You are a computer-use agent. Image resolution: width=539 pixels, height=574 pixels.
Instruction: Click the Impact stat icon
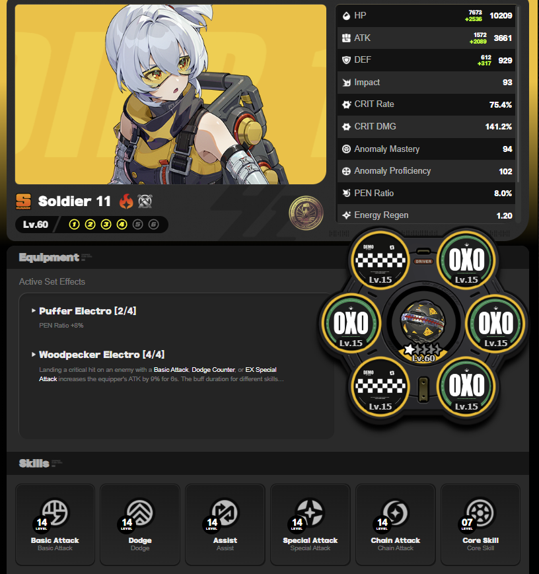[346, 83]
